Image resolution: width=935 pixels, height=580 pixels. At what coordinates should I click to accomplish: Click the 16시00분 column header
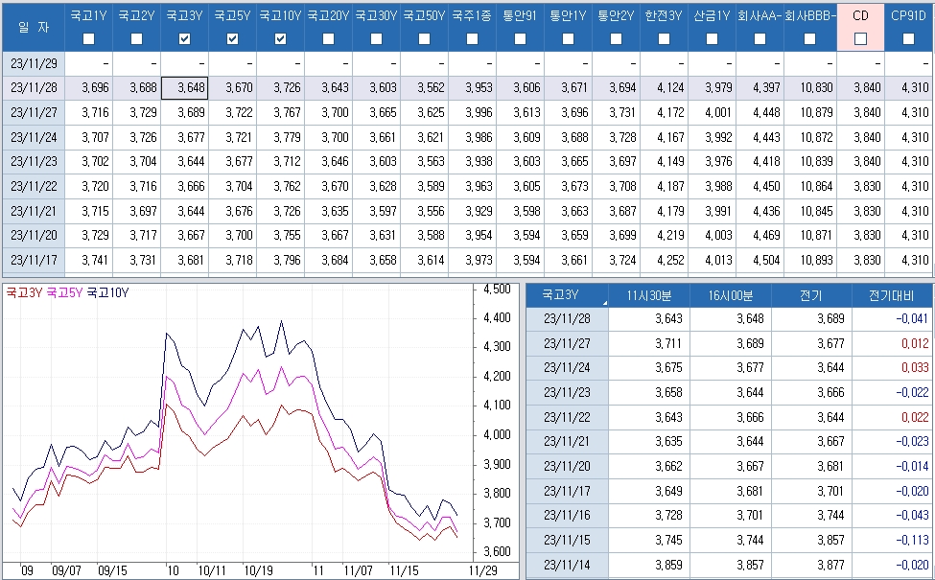(730, 295)
